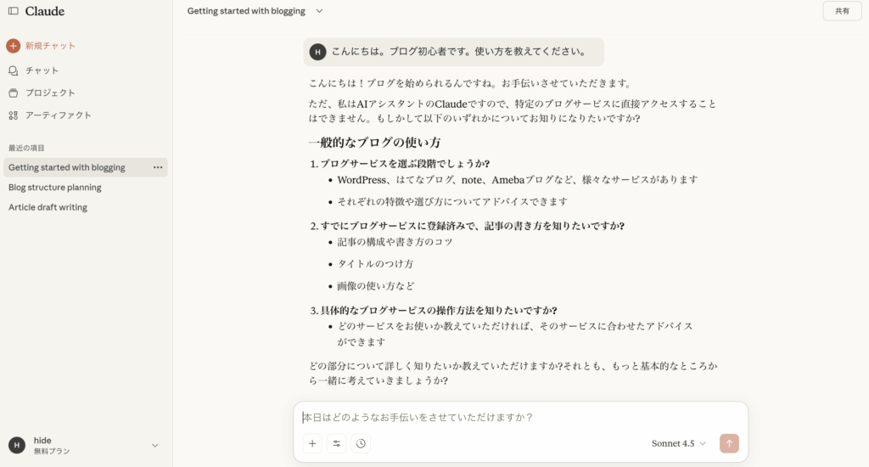This screenshot has height=467, width=869.
Task: Open three-dot options for Getting started chat
Action: 158,167
